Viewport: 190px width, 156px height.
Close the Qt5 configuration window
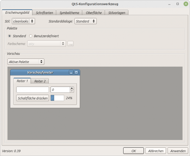(x=186, y=4)
